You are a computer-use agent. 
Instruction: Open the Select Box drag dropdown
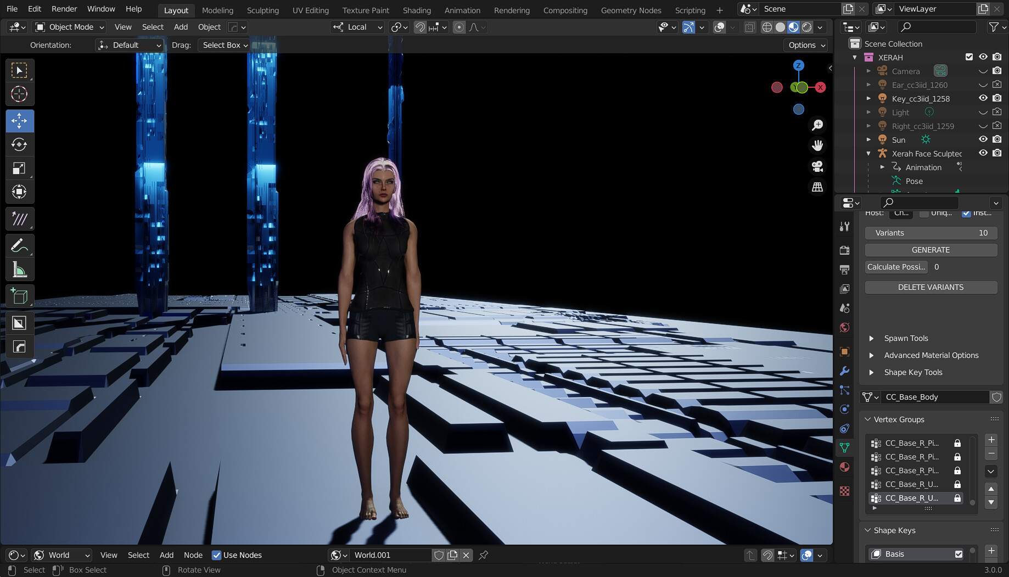click(x=223, y=45)
